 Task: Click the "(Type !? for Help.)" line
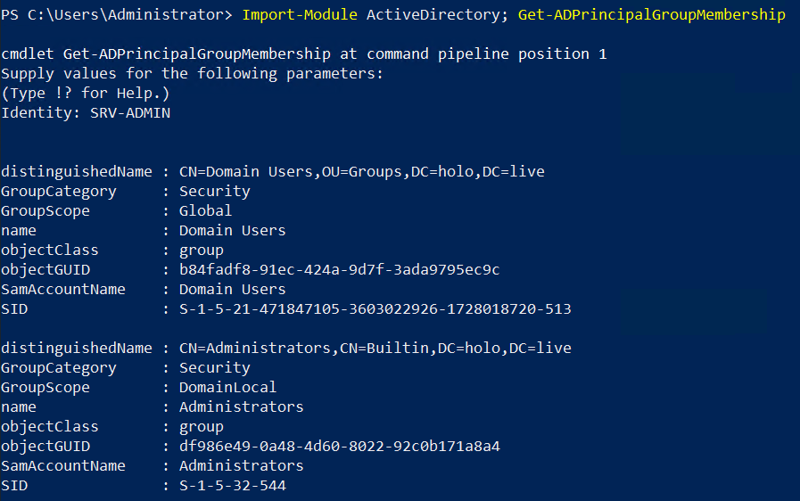[86, 94]
